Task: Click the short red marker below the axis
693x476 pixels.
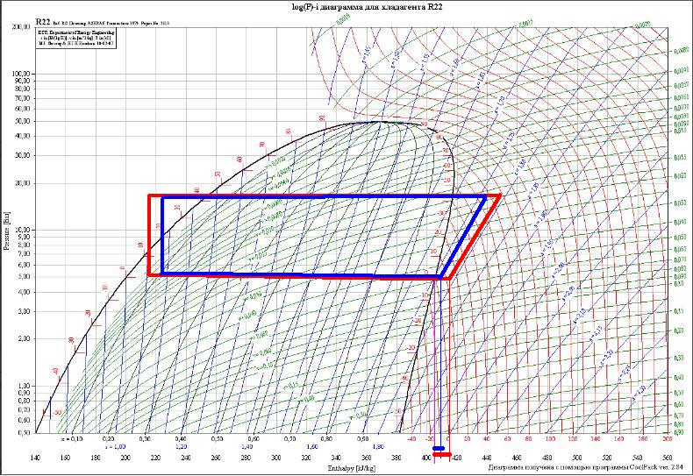Action: pyautogui.click(x=442, y=455)
